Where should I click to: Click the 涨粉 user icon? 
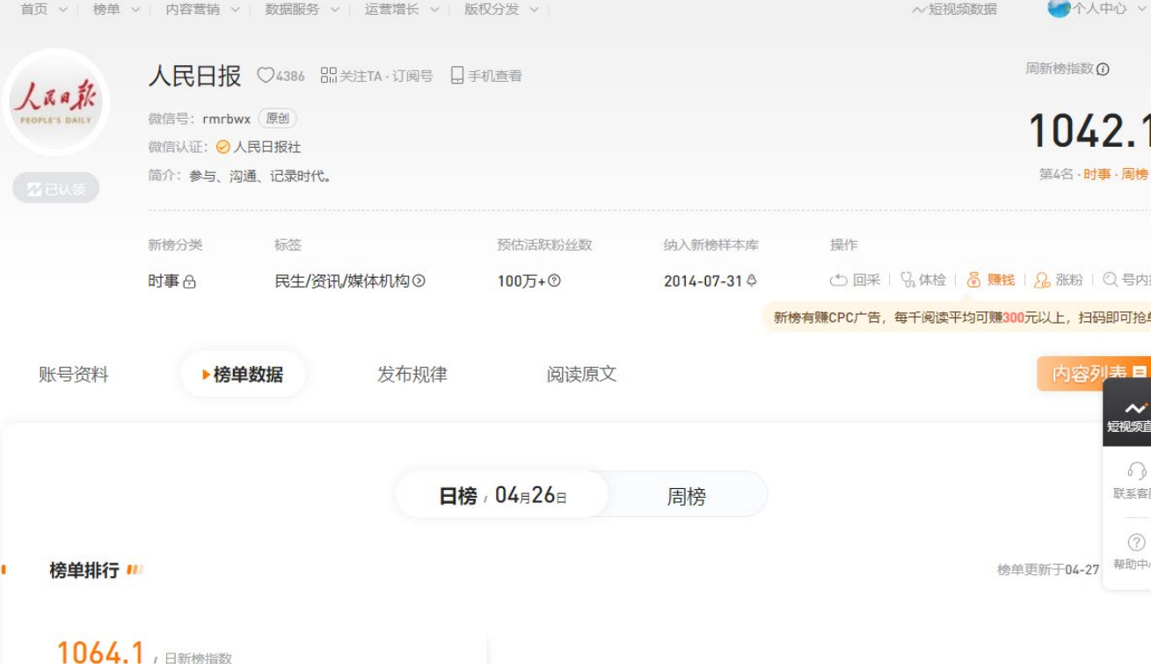point(1042,281)
